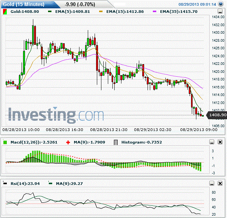Click the EMA(5):1409.81 legend label
227x218 pixels.
[73, 12]
